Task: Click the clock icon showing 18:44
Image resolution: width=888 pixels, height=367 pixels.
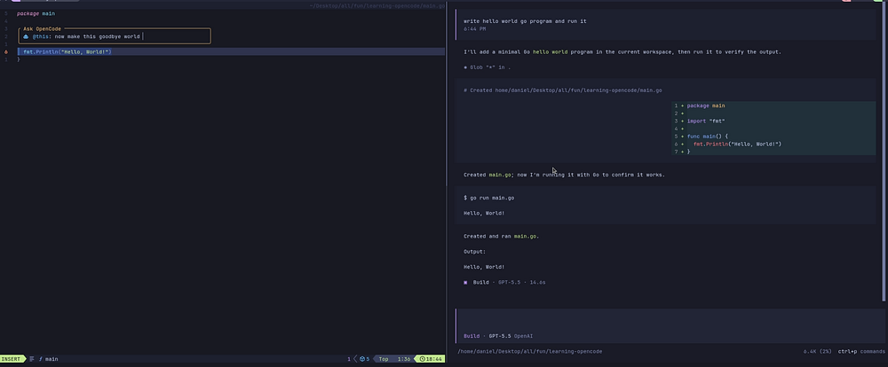Action: pyautogui.click(x=422, y=359)
